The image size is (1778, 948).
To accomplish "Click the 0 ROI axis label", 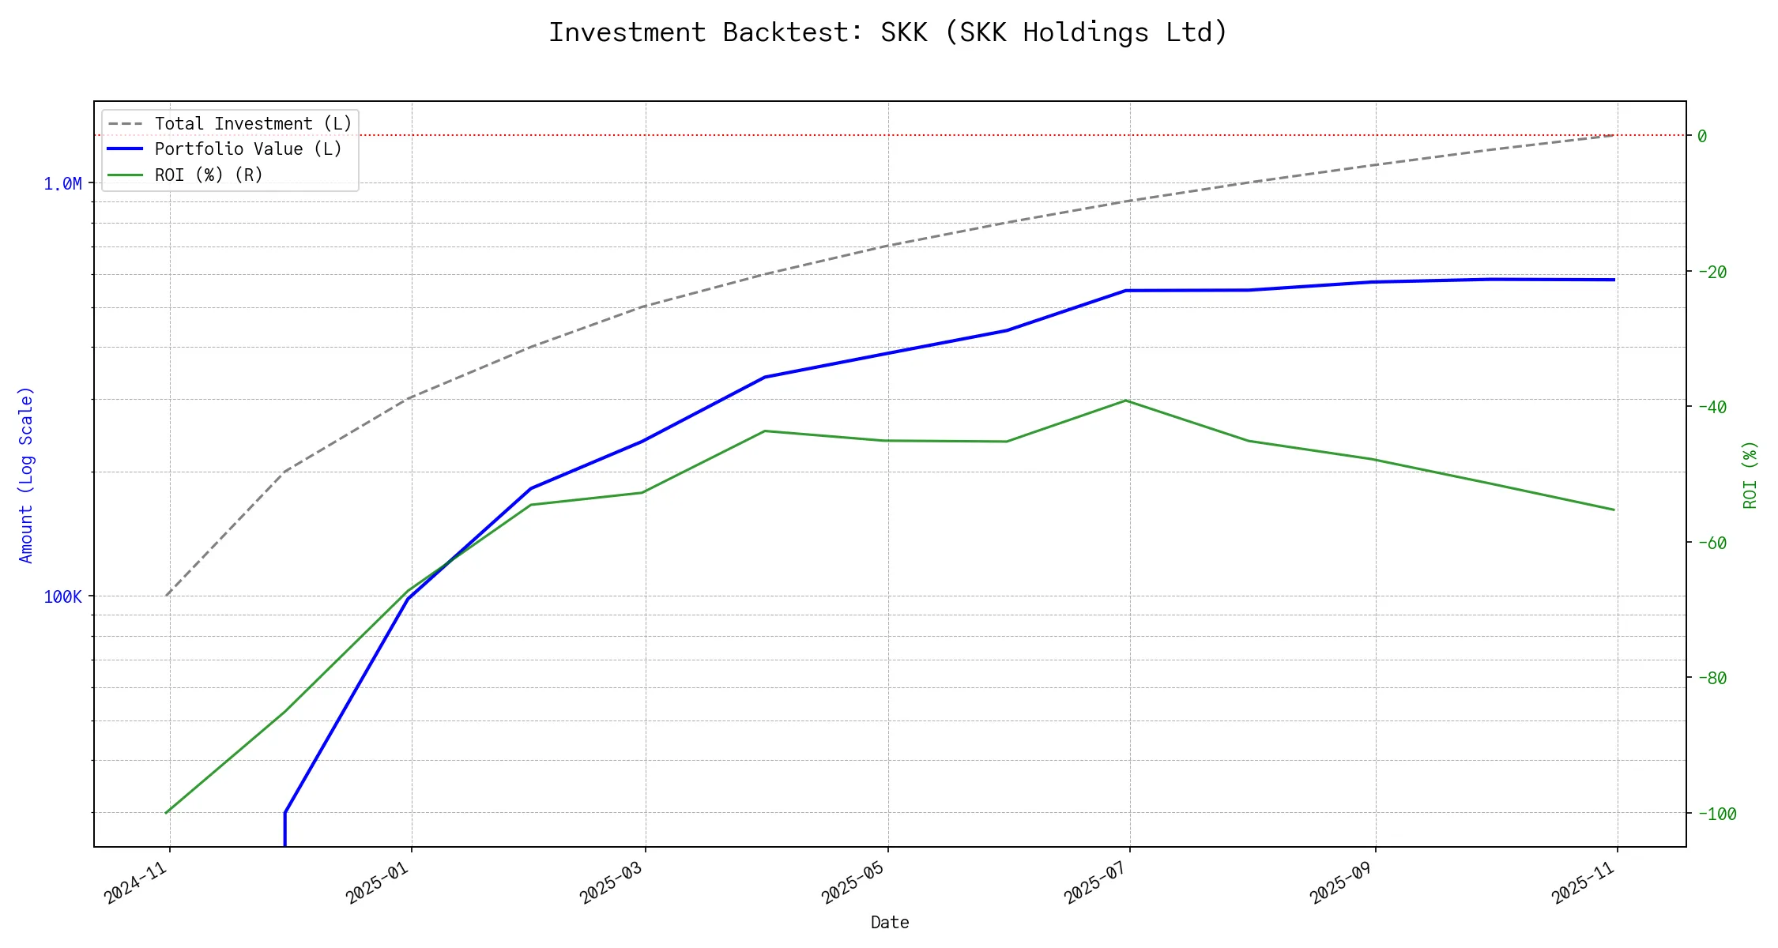I will [1701, 137].
